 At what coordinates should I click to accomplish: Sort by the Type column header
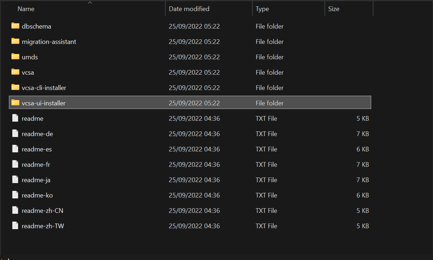262,9
